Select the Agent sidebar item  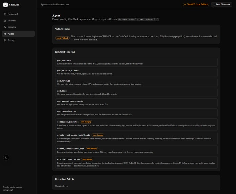pos(18,34)
